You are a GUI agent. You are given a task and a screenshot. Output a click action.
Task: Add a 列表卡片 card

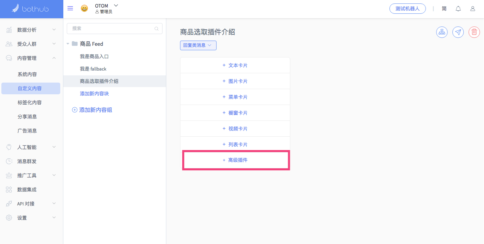coord(235,145)
